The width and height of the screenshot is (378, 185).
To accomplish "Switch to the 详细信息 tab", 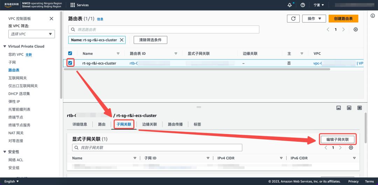I will (x=80, y=124).
